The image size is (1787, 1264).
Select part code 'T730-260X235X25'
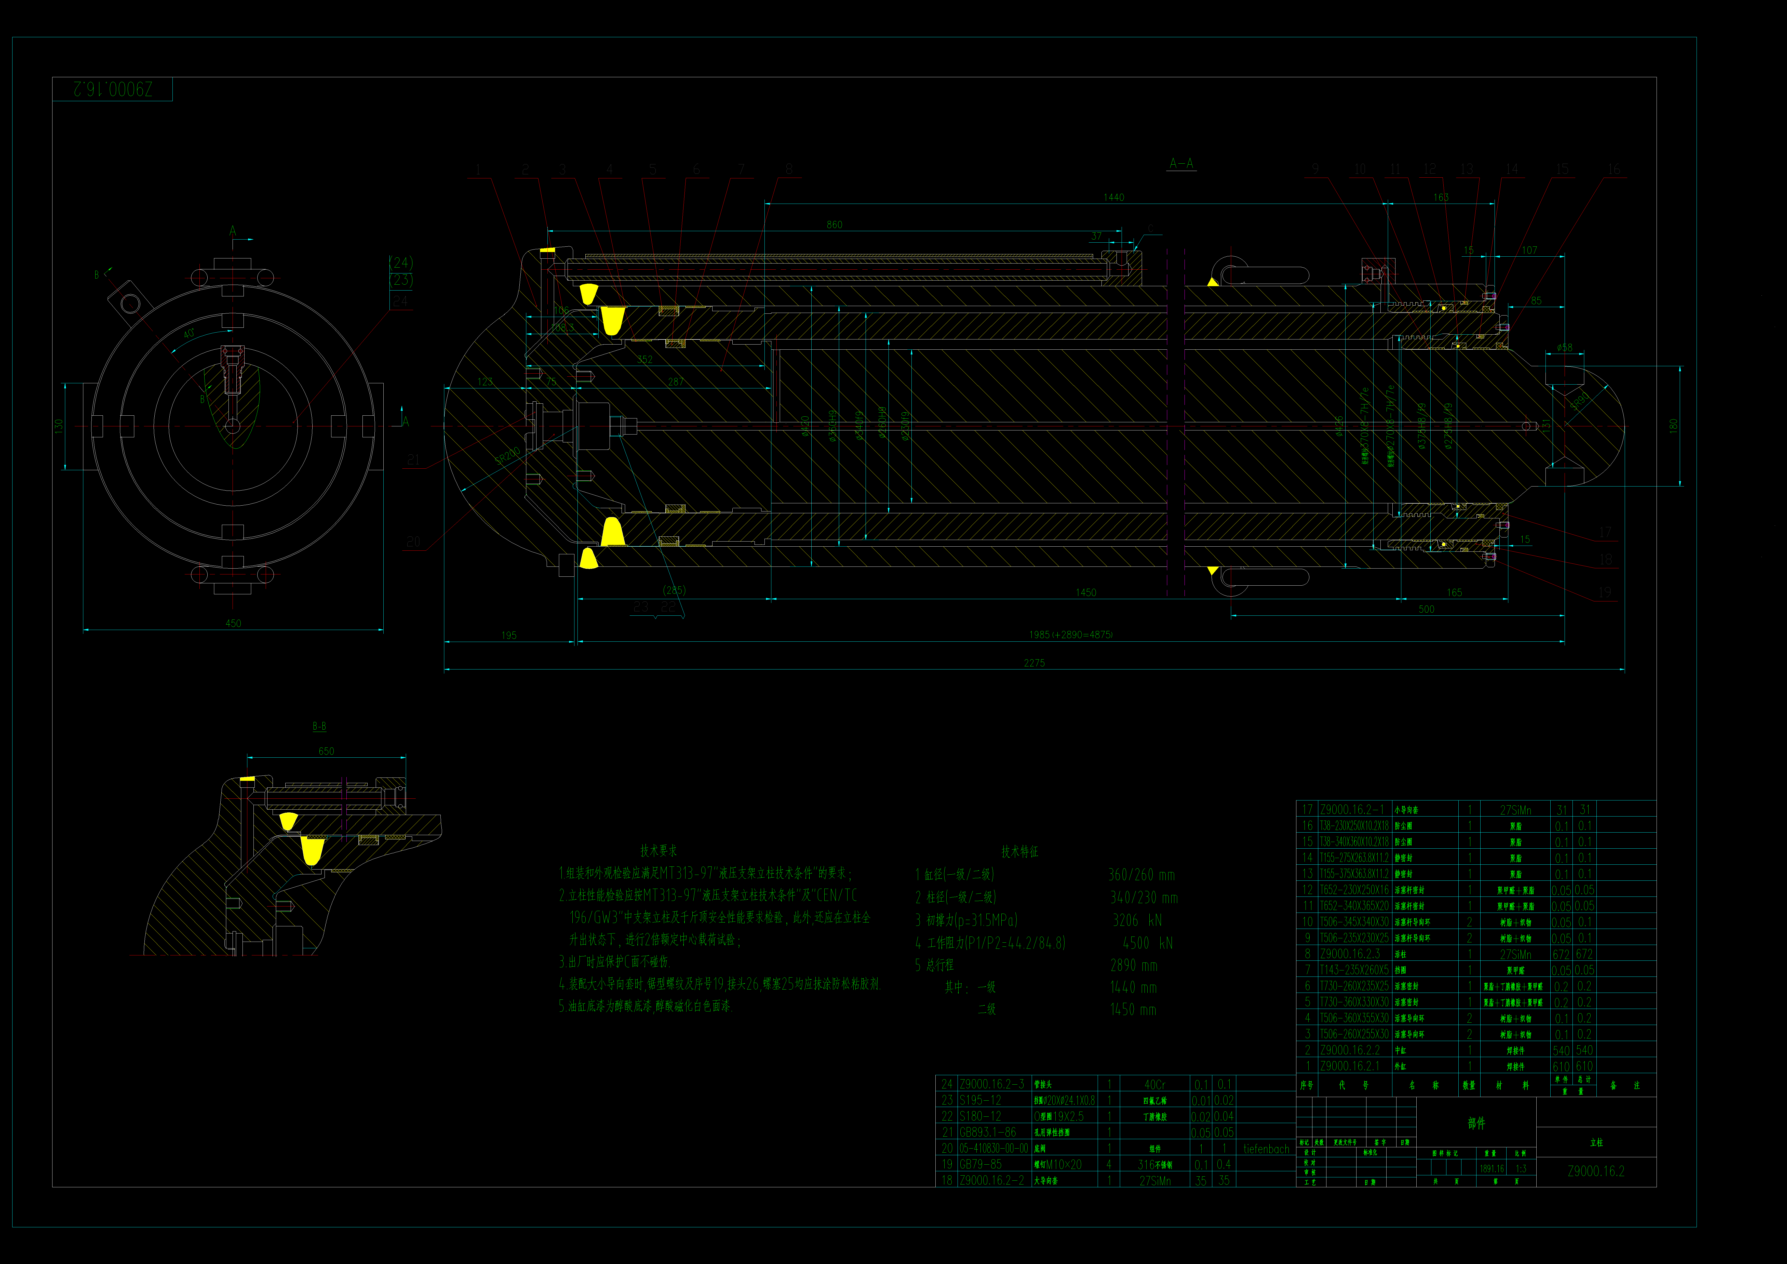(1354, 986)
